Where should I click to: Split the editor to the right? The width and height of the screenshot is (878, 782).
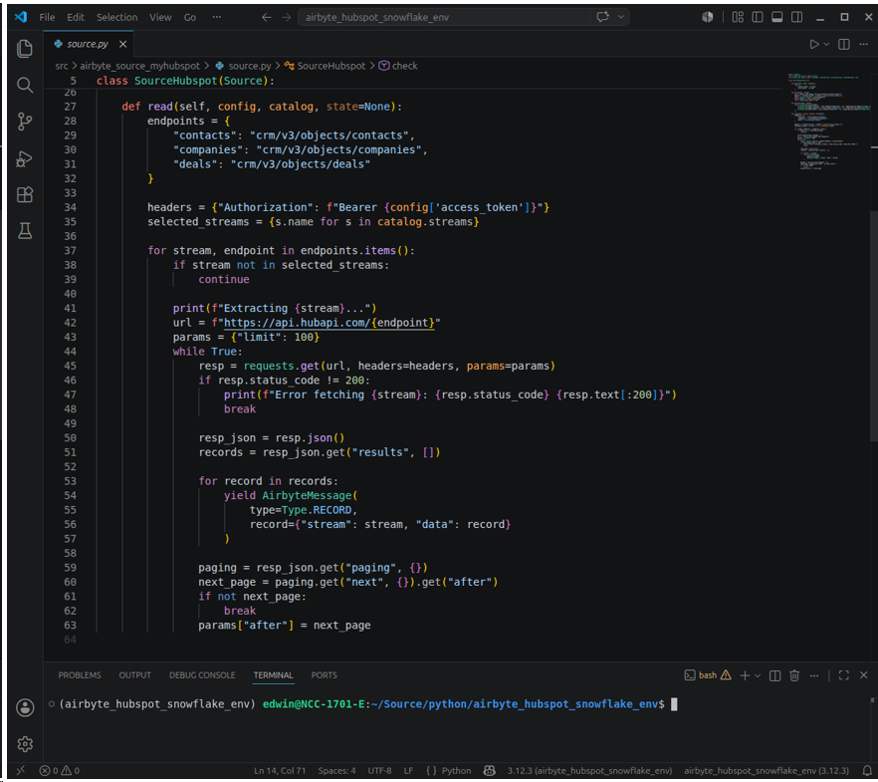[x=844, y=44]
